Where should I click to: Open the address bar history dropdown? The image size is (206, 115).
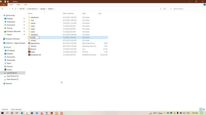click(160, 9)
